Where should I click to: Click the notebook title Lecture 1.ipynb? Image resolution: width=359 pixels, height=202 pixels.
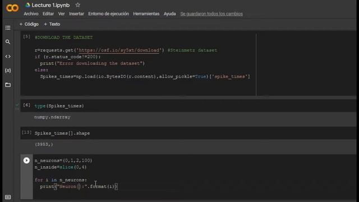(x=50, y=5)
